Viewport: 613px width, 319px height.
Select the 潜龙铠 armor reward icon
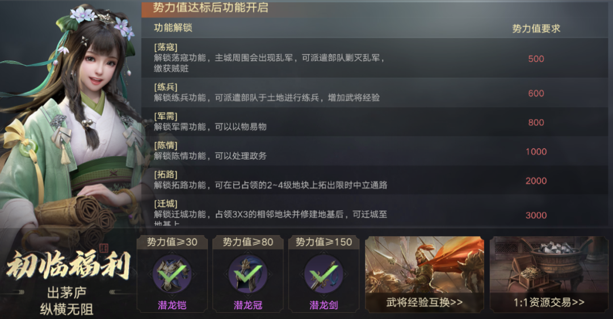[x=172, y=274]
